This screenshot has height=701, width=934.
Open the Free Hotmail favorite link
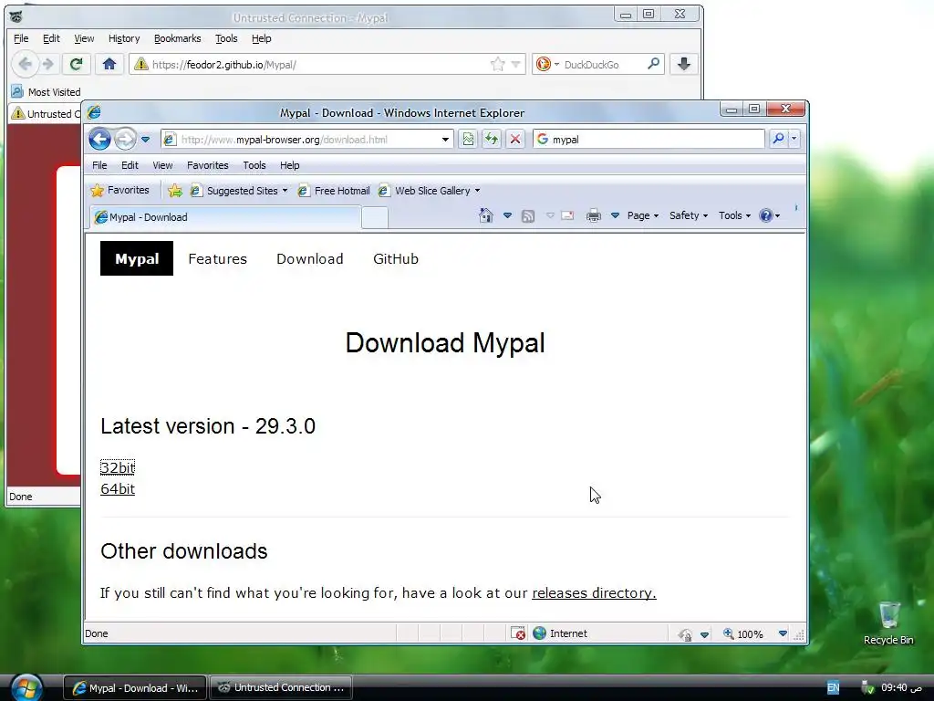point(334,191)
